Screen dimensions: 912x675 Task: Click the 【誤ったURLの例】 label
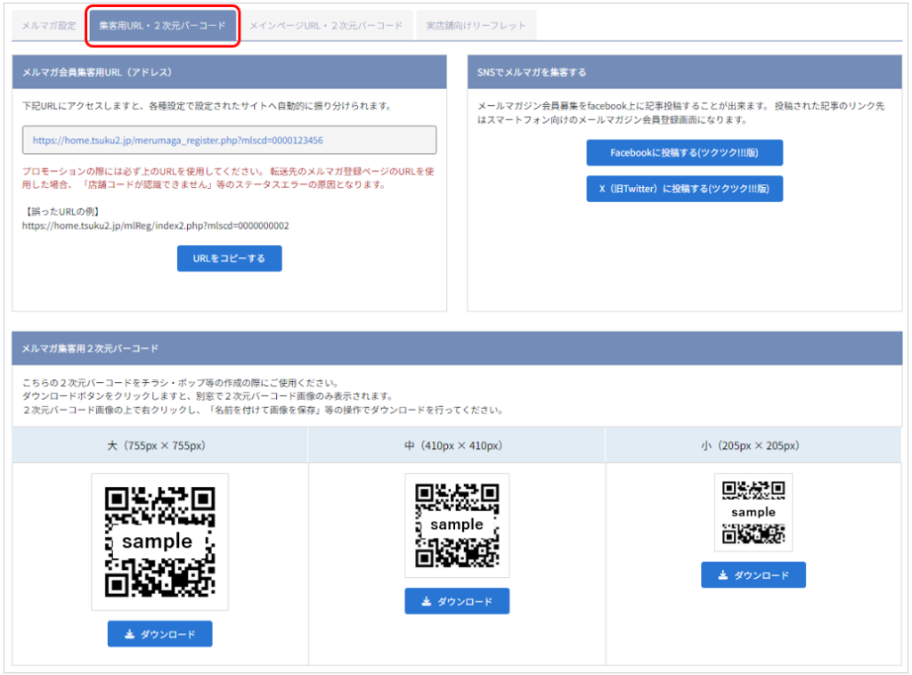point(63,212)
